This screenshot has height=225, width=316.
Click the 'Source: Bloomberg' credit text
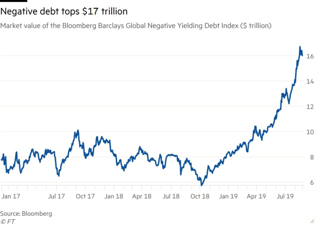tap(26, 214)
